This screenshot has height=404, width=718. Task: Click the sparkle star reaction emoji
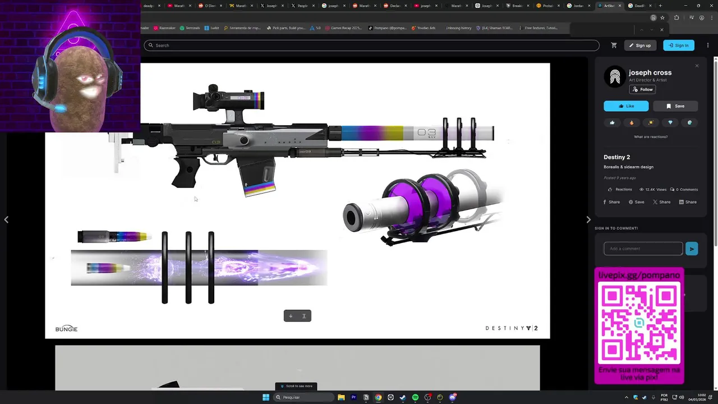tap(651, 122)
